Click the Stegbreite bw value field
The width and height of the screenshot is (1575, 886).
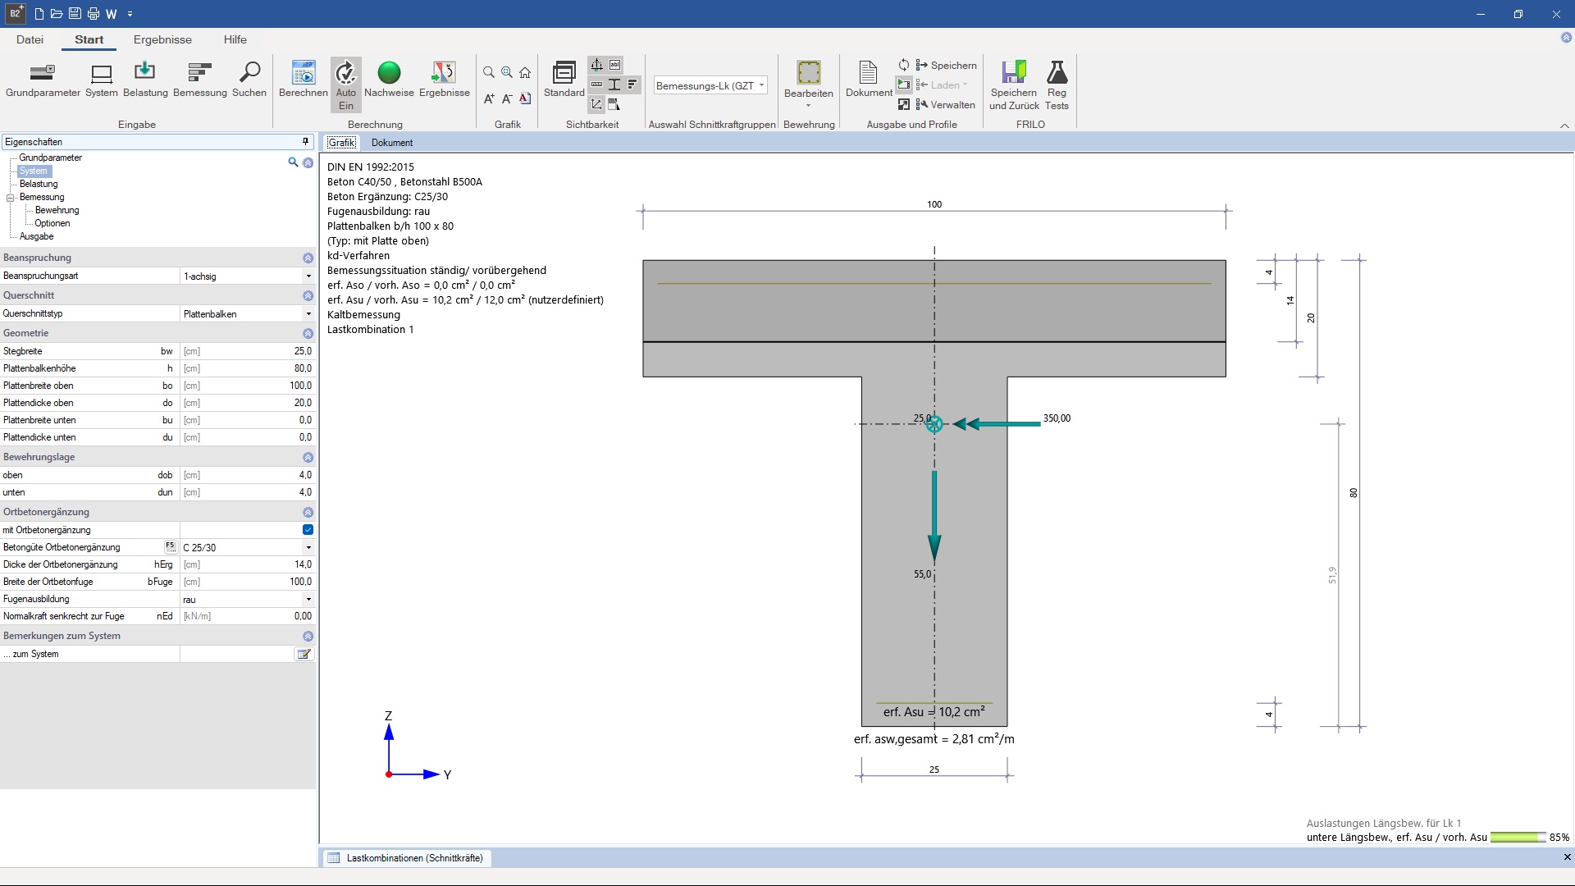pyautogui.click(x=246, y=351)
